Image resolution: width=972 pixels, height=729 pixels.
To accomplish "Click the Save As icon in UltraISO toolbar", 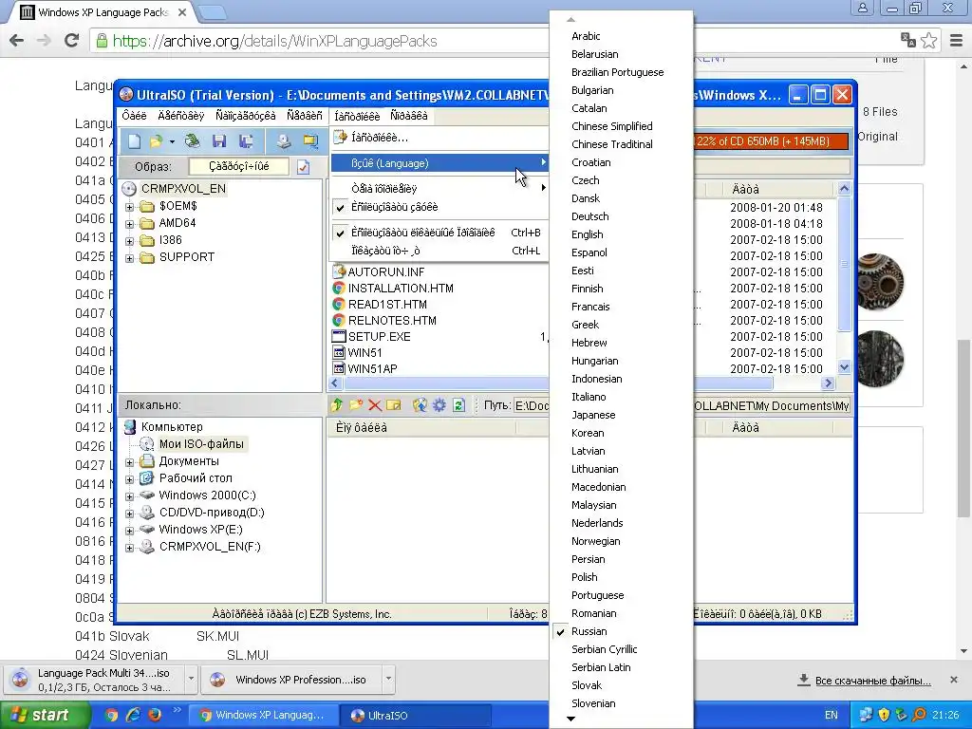I will coord(246,141).
